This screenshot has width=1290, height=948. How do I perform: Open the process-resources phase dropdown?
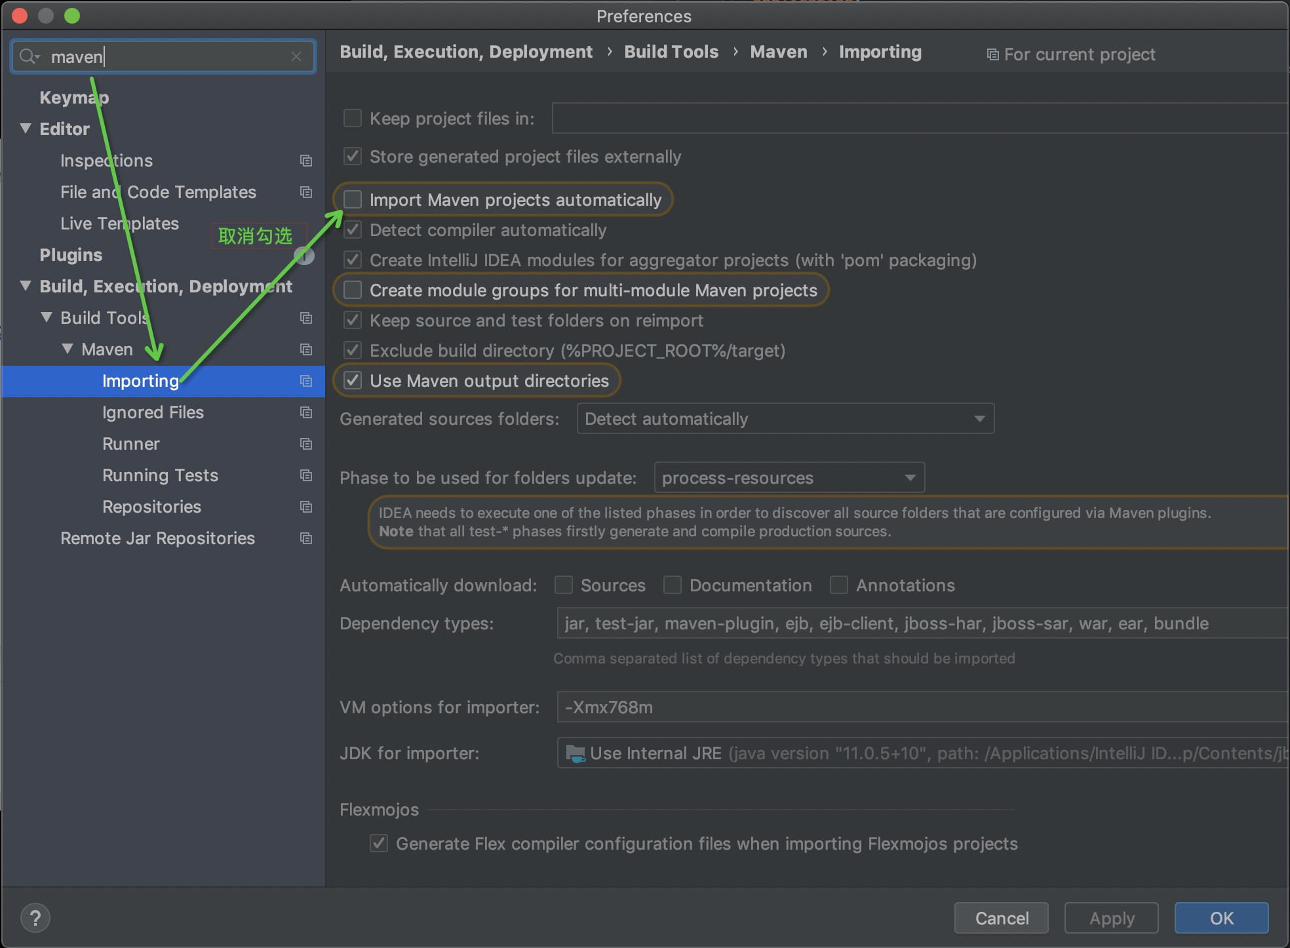pyautogui.click(x=789, y=478)
